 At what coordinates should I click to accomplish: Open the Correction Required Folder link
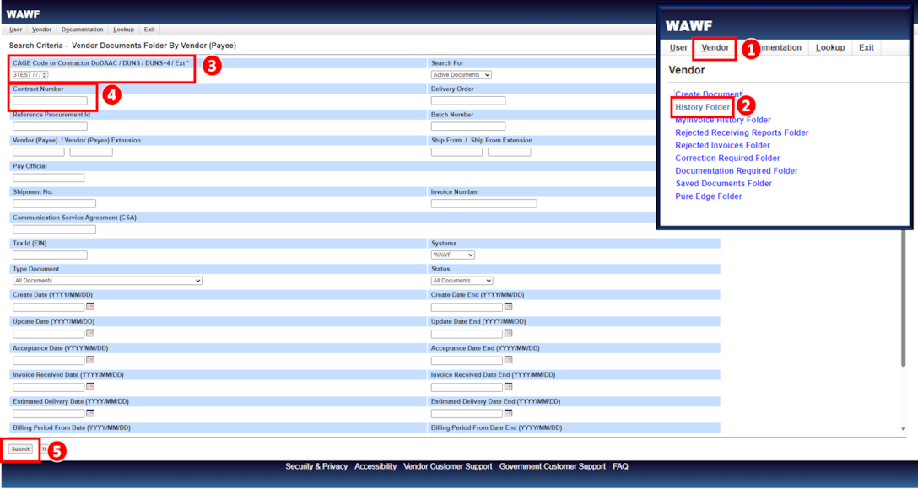(727, 158)
